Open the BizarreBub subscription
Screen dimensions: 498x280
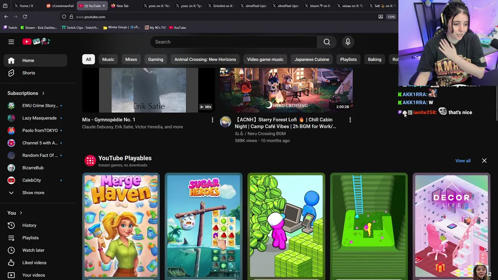point(35,168)
